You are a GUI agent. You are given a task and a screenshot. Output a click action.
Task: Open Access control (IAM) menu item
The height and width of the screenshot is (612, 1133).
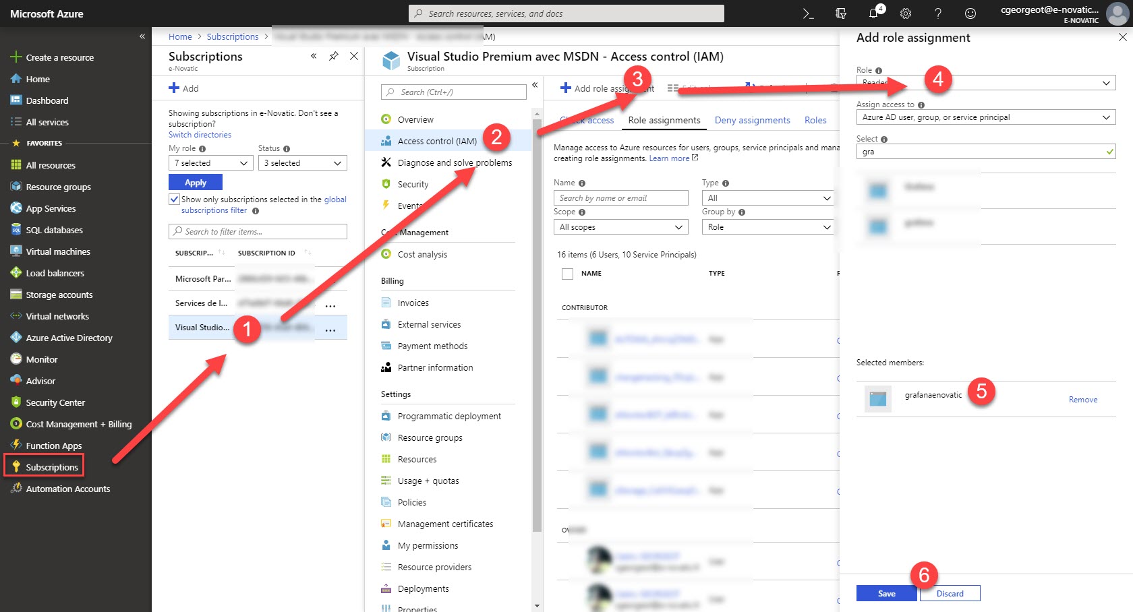[x=437, y=141]
